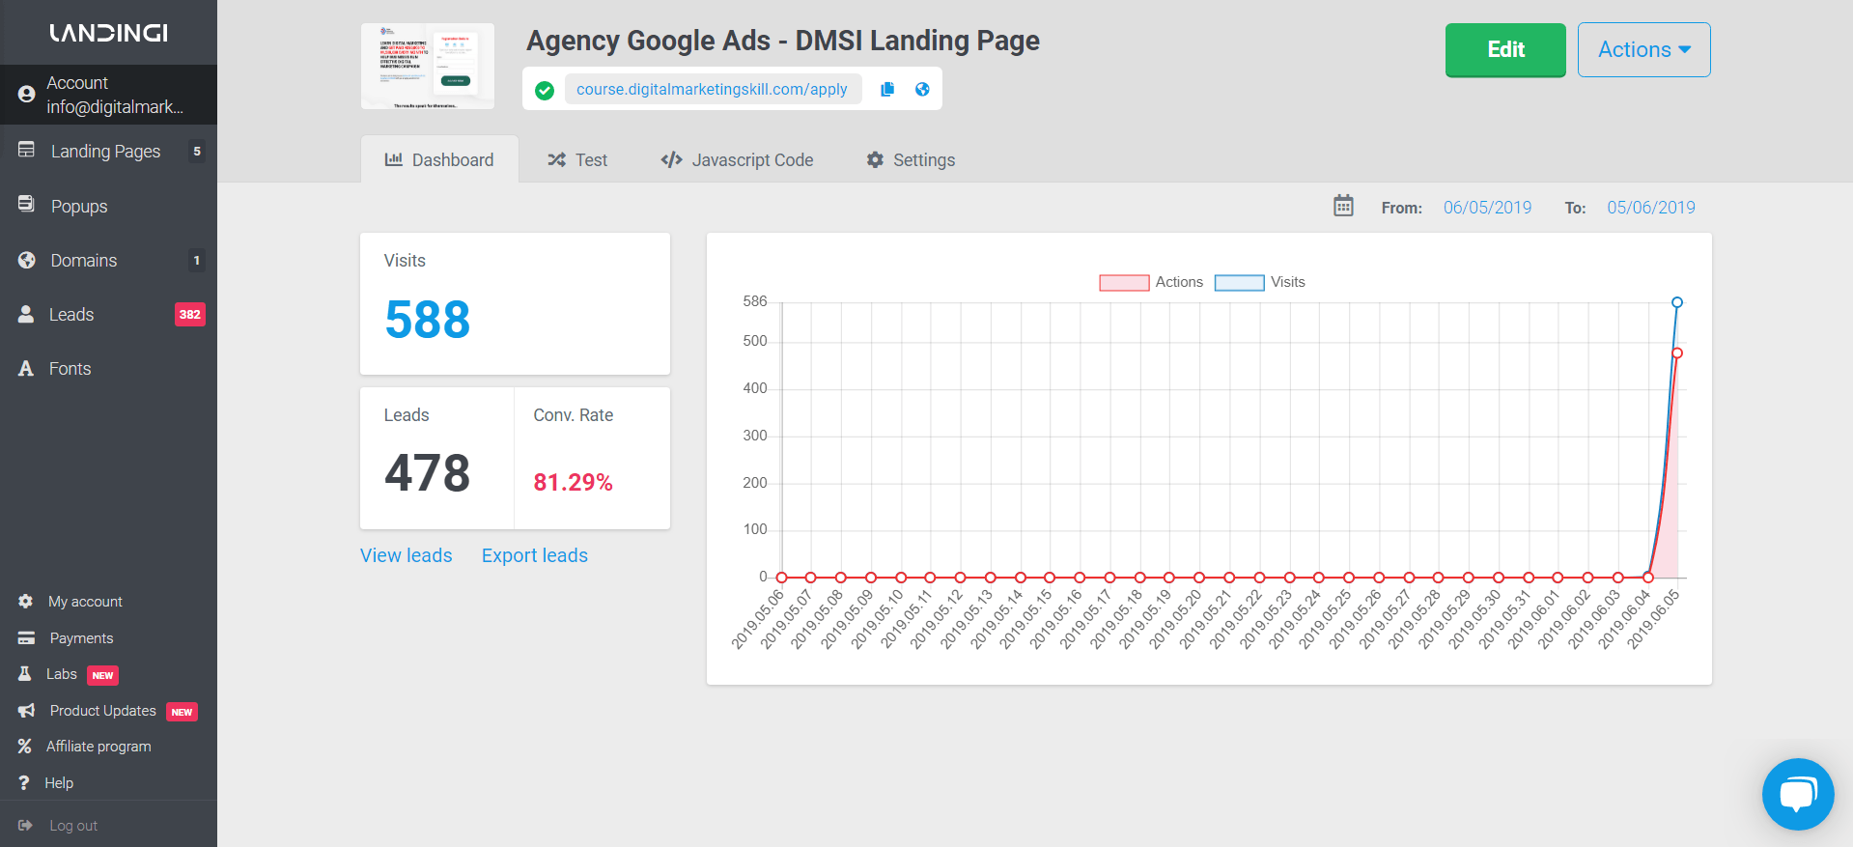The width and height of the screenshot is (1853, 847).
Task: Click the green Edit button
Action: (1505, 49)
